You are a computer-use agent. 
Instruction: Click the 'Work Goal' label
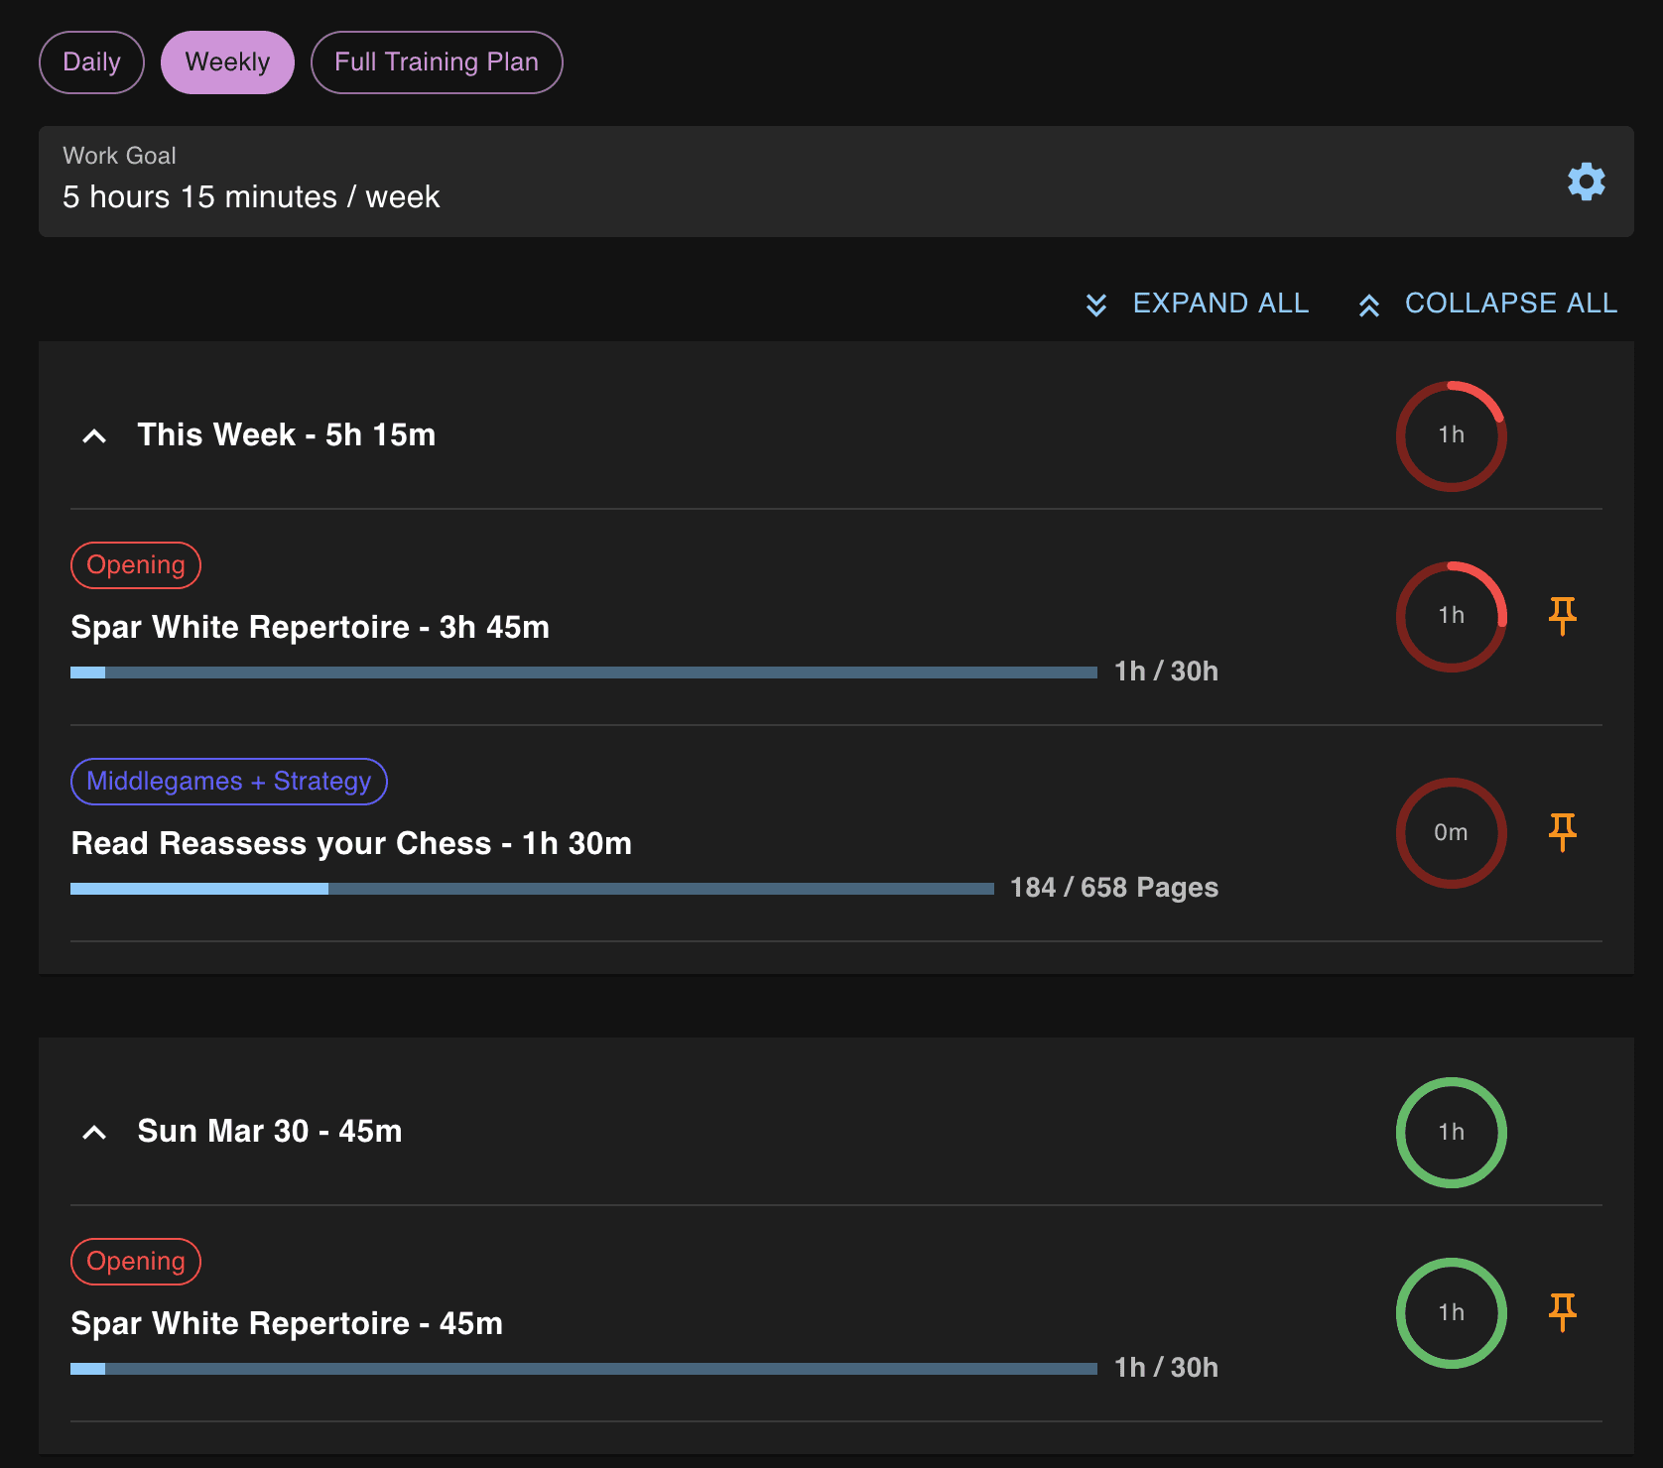[119, 156]
